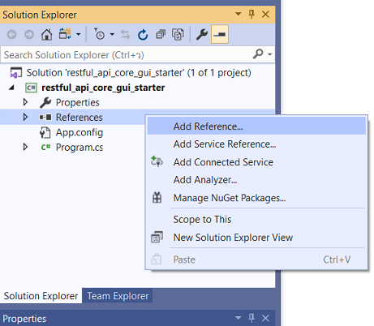Toggle auto-hide pin on Properties panel
Screen dimensions: 374x326
251,318
